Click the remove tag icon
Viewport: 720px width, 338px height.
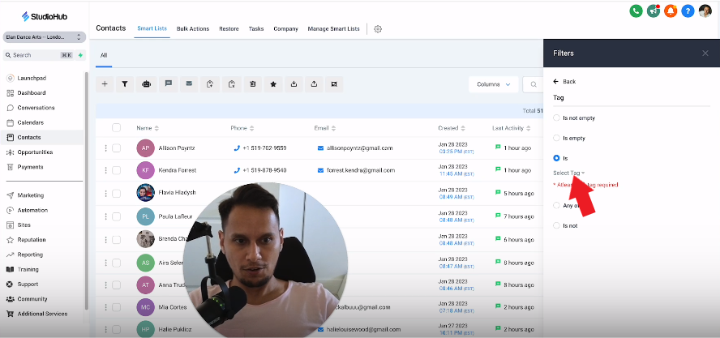click(232, 84)
